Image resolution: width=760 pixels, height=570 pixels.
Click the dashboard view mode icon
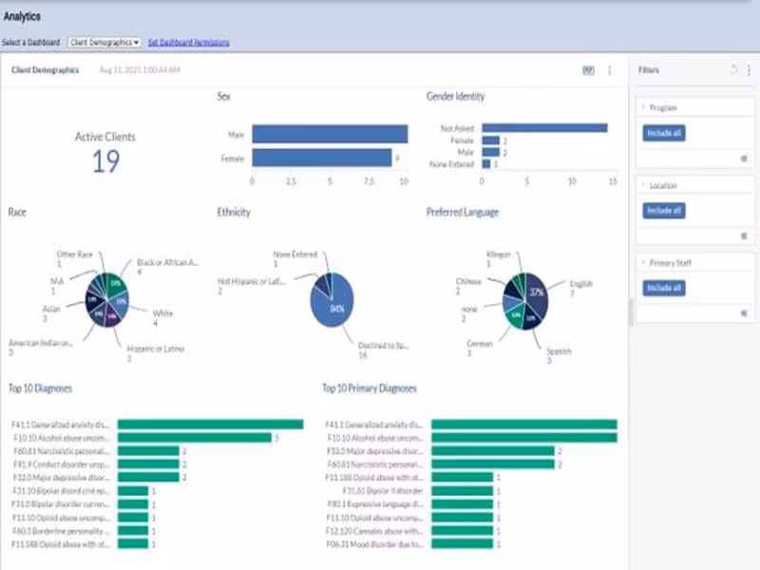click(x=588, y=70)
